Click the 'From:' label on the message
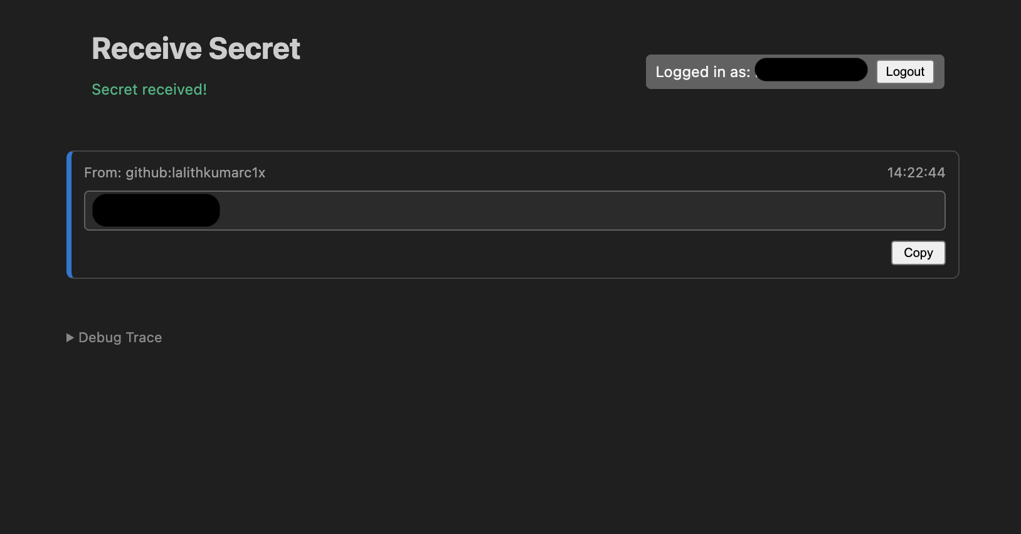The width and height of the screenshot is (1021, 534). [102, 172]
